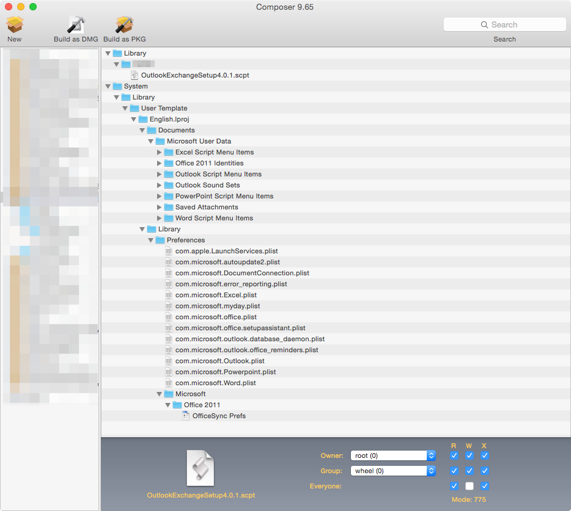Click the top-level Library folder icon

[x=117, y=53]
